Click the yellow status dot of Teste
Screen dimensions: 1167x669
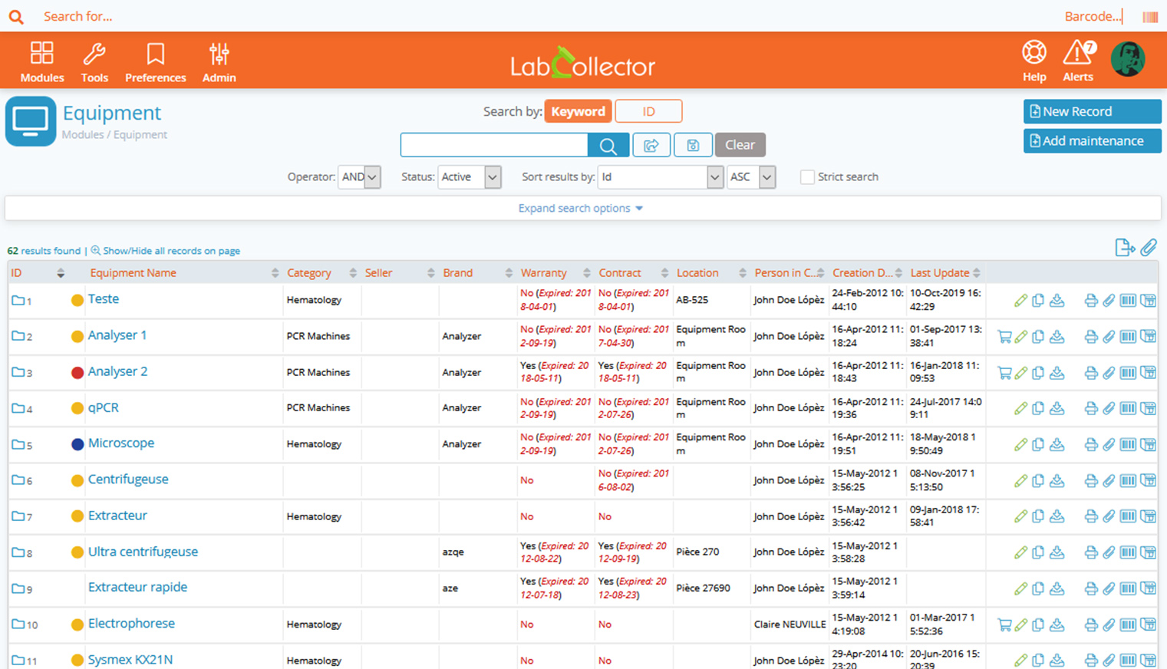click(x=77, y=301)
